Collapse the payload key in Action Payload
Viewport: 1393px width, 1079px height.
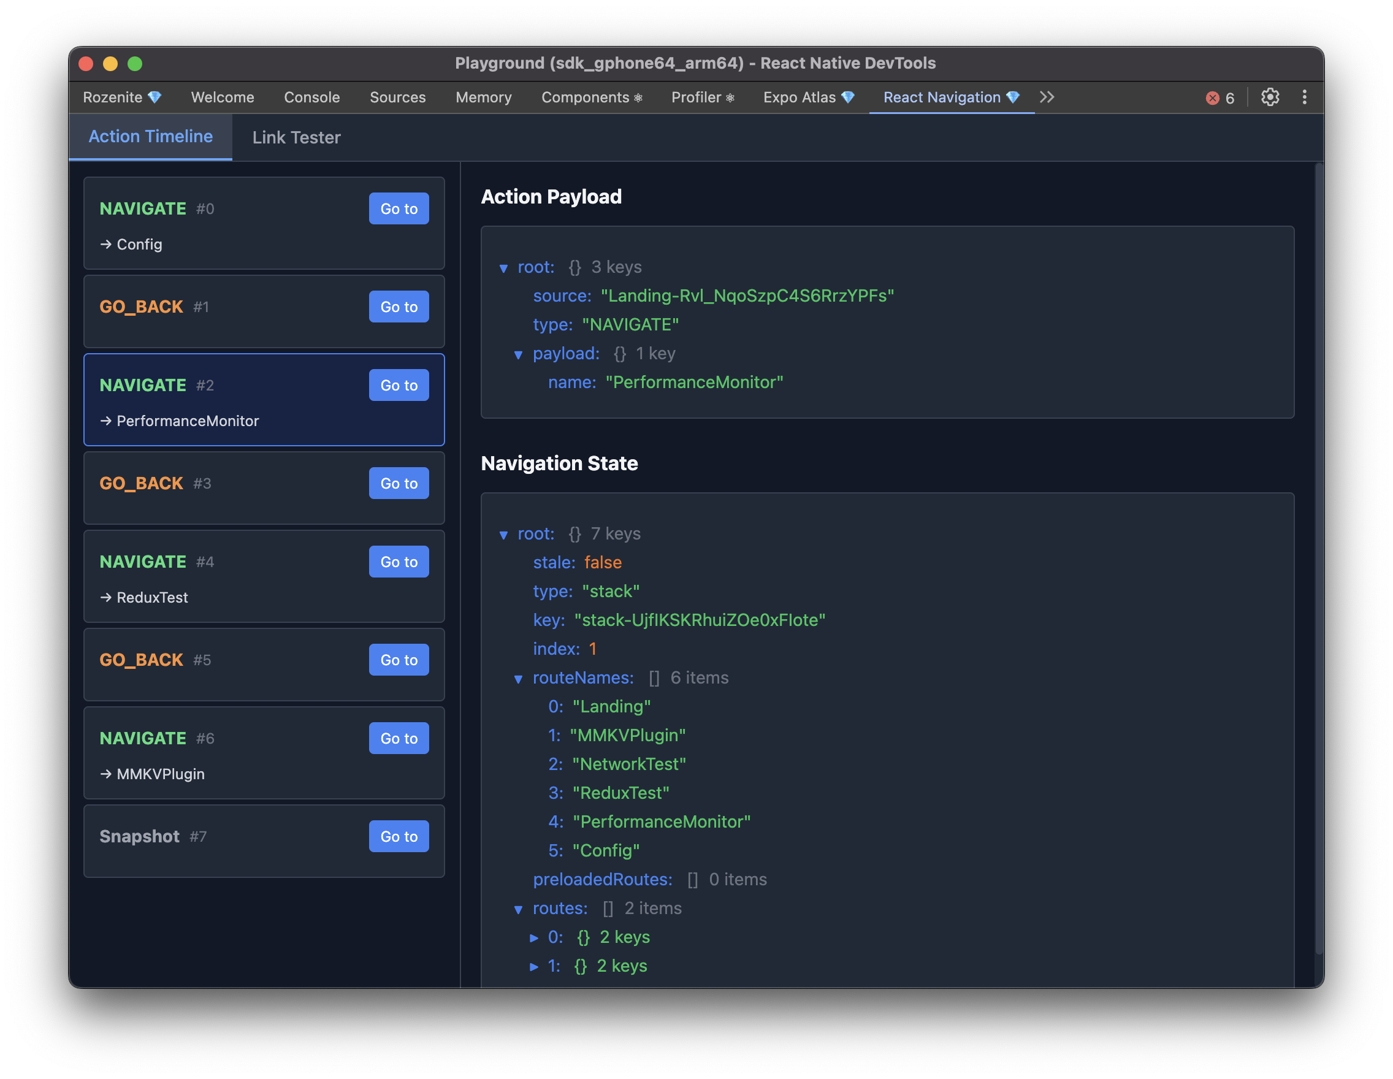(x=519, y=354)
